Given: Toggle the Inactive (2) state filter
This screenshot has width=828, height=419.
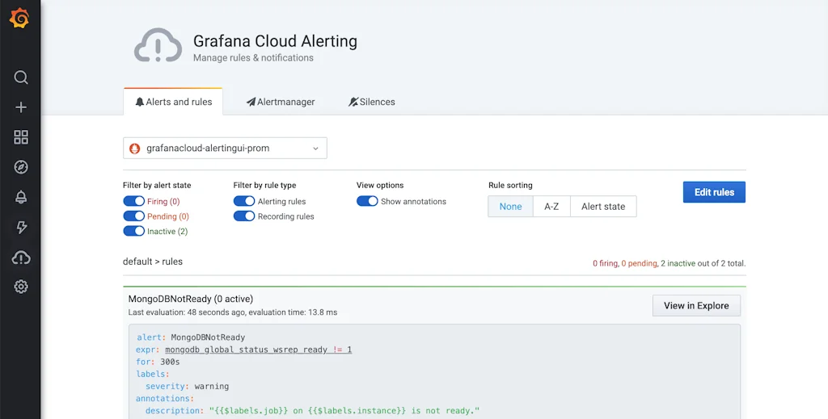Looking at the screenshot, I should pos(134,231).
